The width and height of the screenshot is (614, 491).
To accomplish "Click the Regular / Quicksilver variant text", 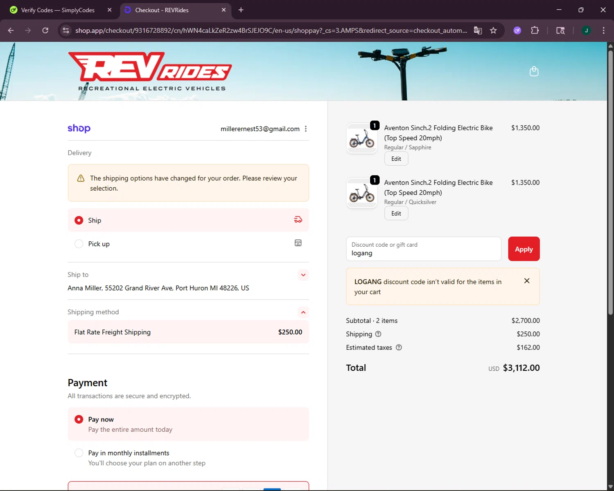I will coord(410,202).
